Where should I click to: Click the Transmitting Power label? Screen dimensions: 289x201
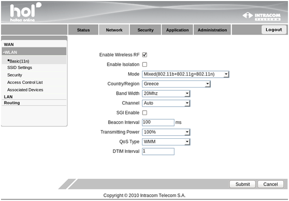point(120,132)
